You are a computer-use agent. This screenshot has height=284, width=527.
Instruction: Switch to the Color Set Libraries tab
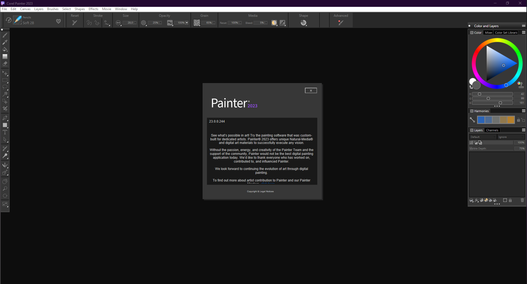[x=506, y=33]
